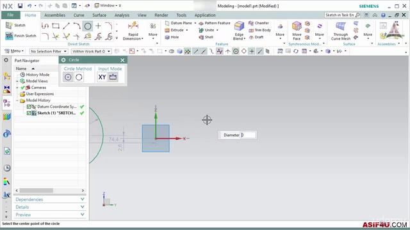Uncheck Sketch (1) feature checkbox
This screenshot has width=410, height=230.
[29, 113]
